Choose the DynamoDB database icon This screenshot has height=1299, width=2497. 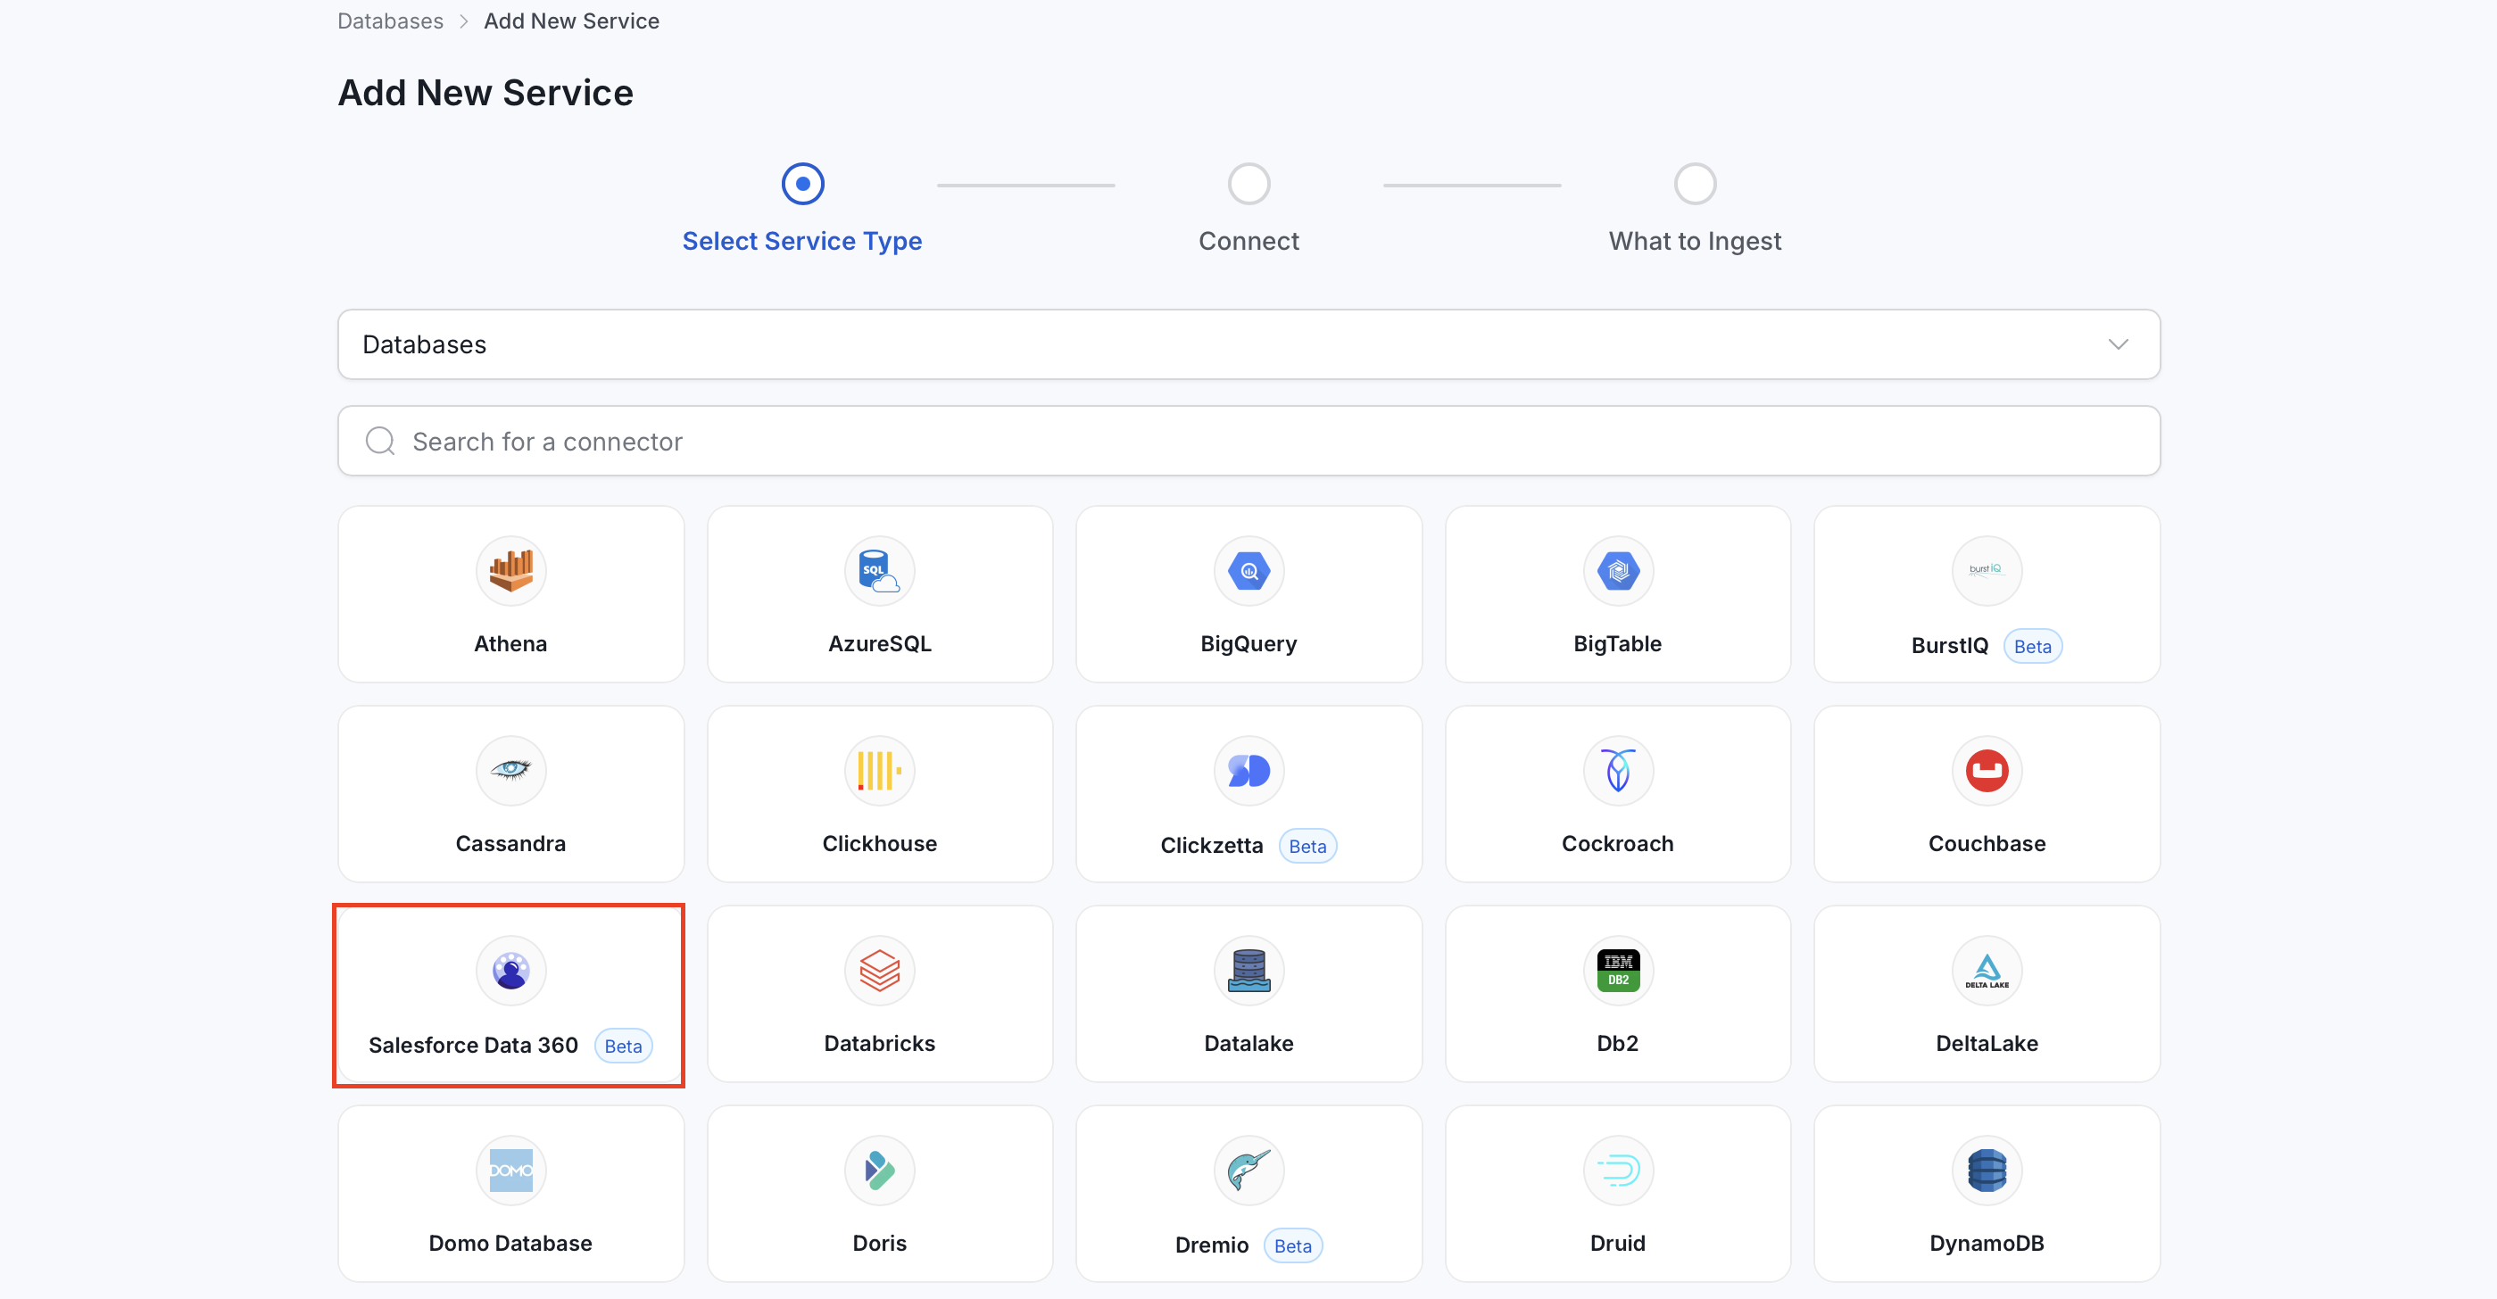click(x=1987, y=1170)
